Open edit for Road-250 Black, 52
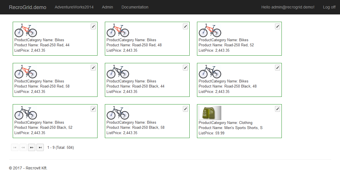Viewport: 340px width, 179px height. pos(93,109)
